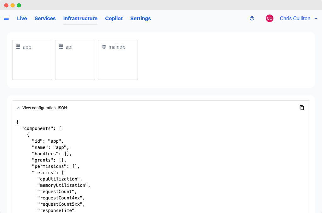
Task: Click the database icon on maindb card
Action: point(104,47)
